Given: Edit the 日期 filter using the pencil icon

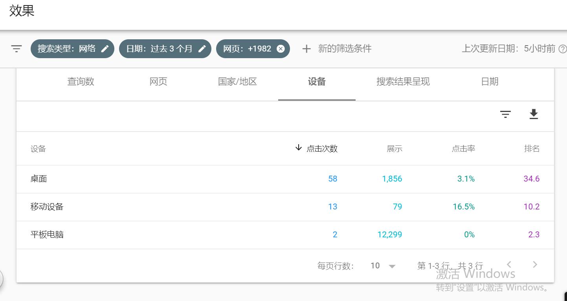Looking at the screenshot, I should click(202, 48).
